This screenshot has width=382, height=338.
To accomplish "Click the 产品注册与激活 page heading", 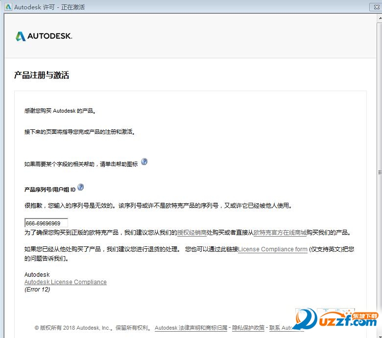I will click(42, 75).
